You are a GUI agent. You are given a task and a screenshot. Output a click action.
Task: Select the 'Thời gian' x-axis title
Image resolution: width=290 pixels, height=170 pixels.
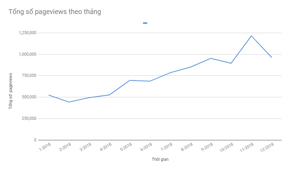click(160, 159)
